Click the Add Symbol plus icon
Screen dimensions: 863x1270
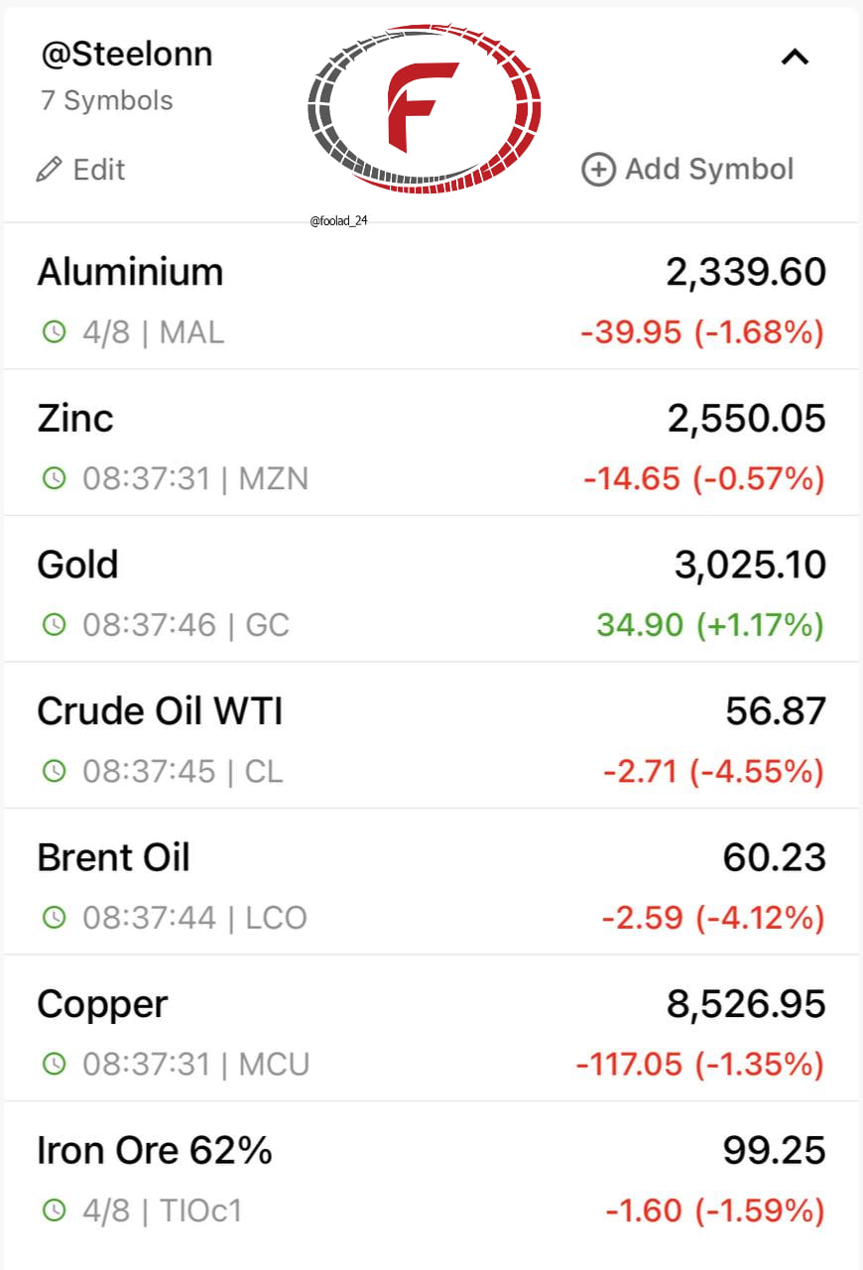click(598, 170)
